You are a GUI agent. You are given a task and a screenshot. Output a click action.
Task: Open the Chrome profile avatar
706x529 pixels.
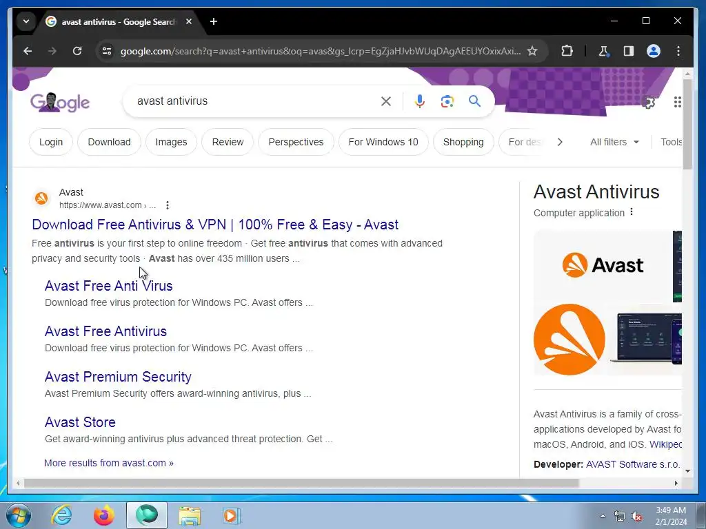(654, 51)
